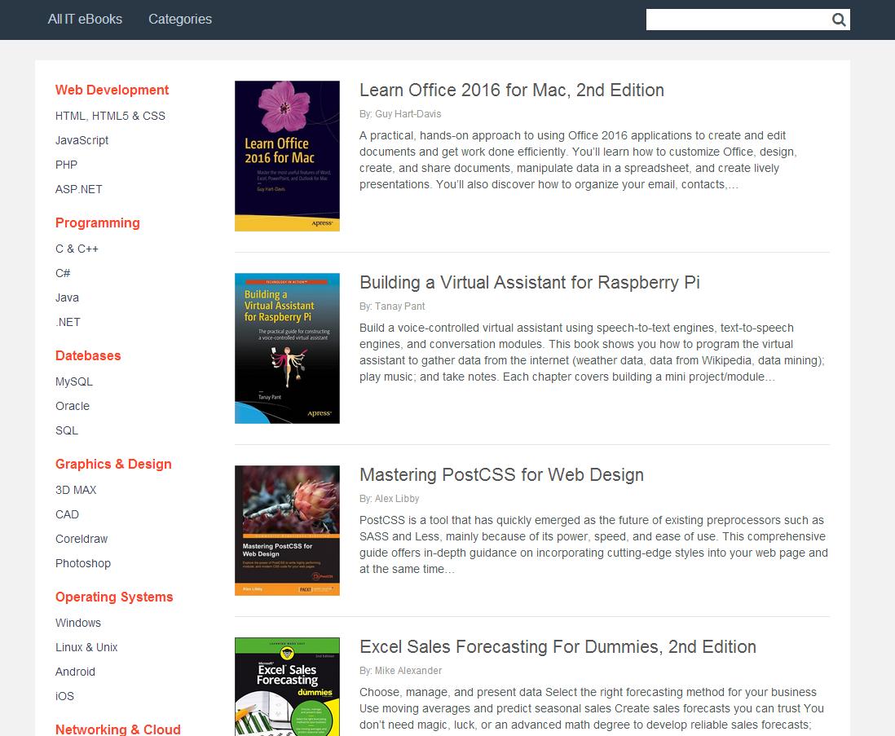View the Android category books
Viewport: 895px width, 736px height.
tap(75, 672)
